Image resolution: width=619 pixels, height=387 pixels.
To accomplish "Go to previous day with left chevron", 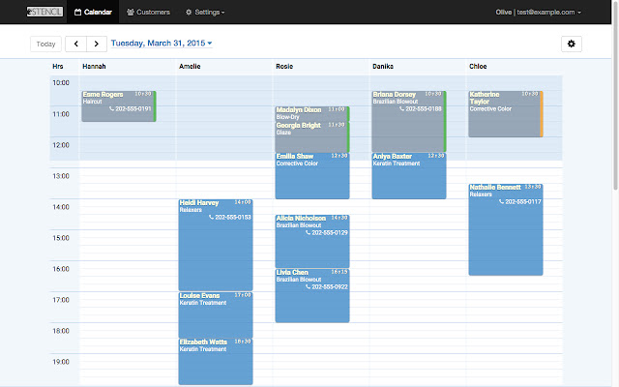I will coord(75,44).
